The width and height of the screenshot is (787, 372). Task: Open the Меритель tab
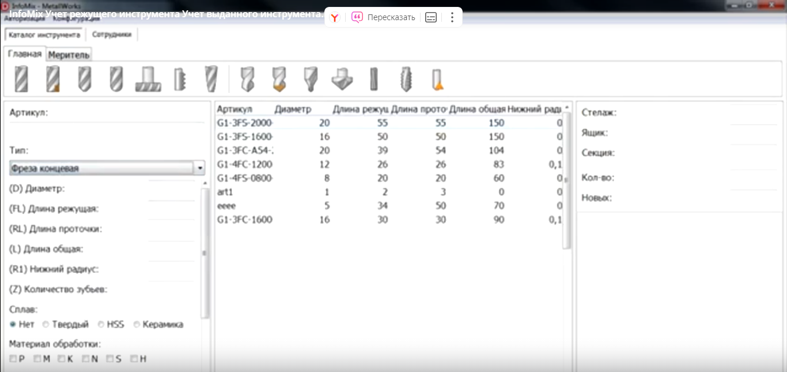click(x=69, y=55)
